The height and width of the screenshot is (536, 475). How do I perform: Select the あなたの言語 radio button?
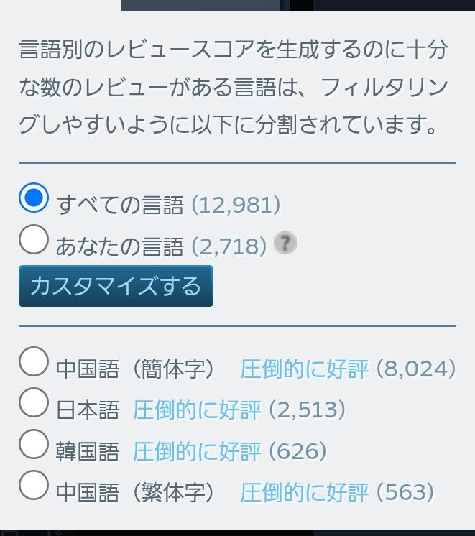click(34, 240)
